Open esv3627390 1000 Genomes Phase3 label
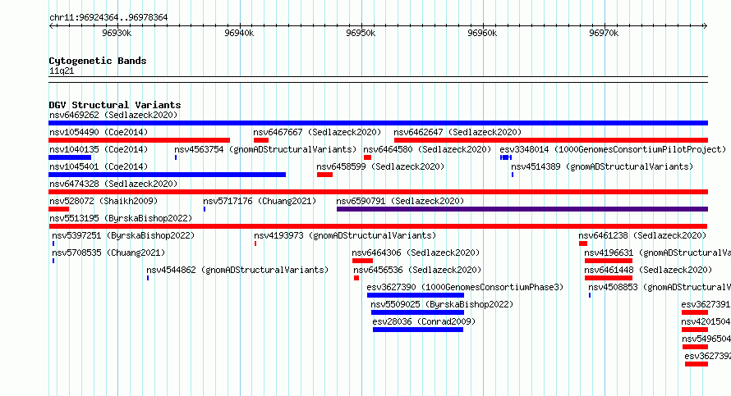The height and width of the screenshot is (396, 731). (465, 287)
